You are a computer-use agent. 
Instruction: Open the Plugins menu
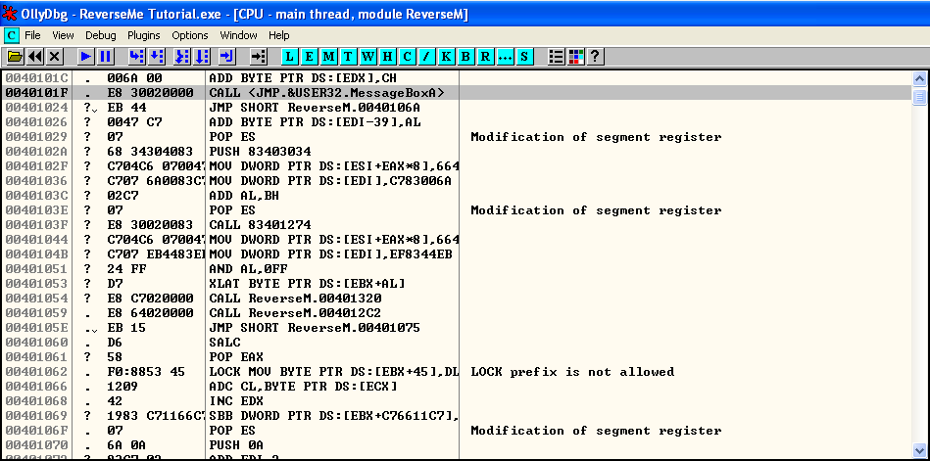144,35
